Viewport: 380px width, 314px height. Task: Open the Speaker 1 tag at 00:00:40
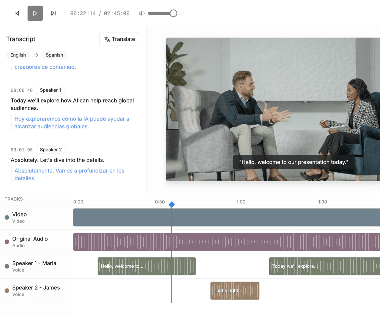pyautogui.click(x=50, y=90)
